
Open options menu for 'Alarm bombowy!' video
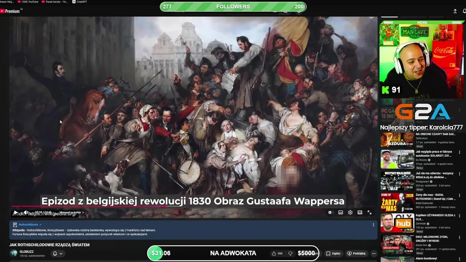[459, 259]
